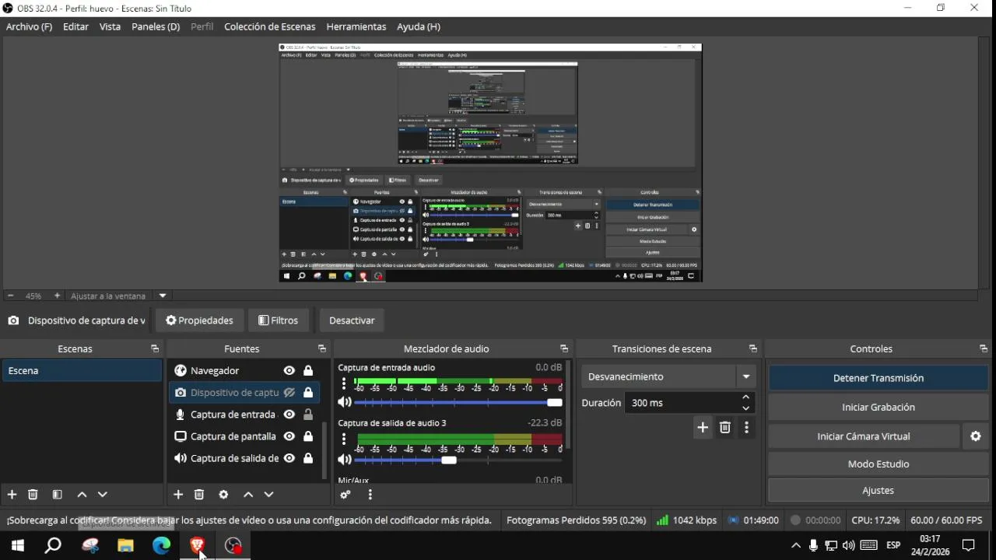
Task: Add a scene transition plus icon
Action: coord(703,427)
